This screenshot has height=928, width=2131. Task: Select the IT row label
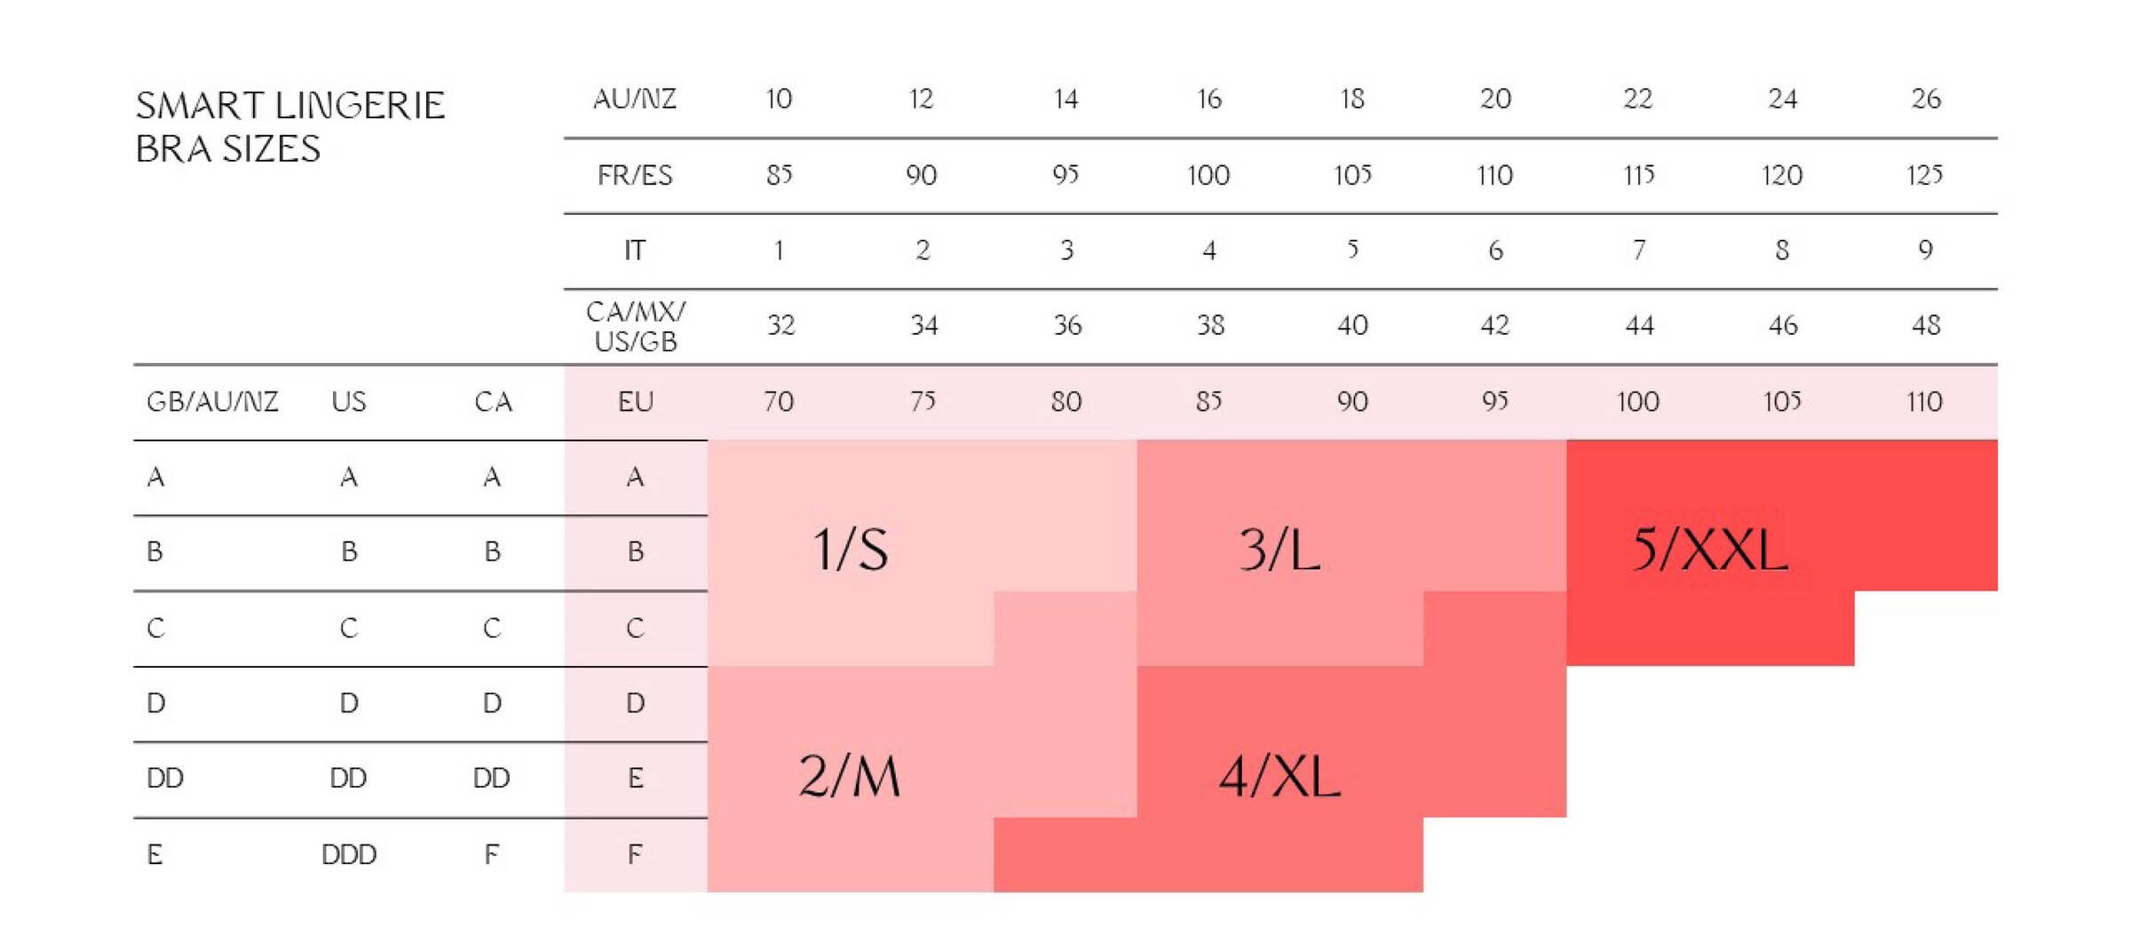(x=635, y=250)
